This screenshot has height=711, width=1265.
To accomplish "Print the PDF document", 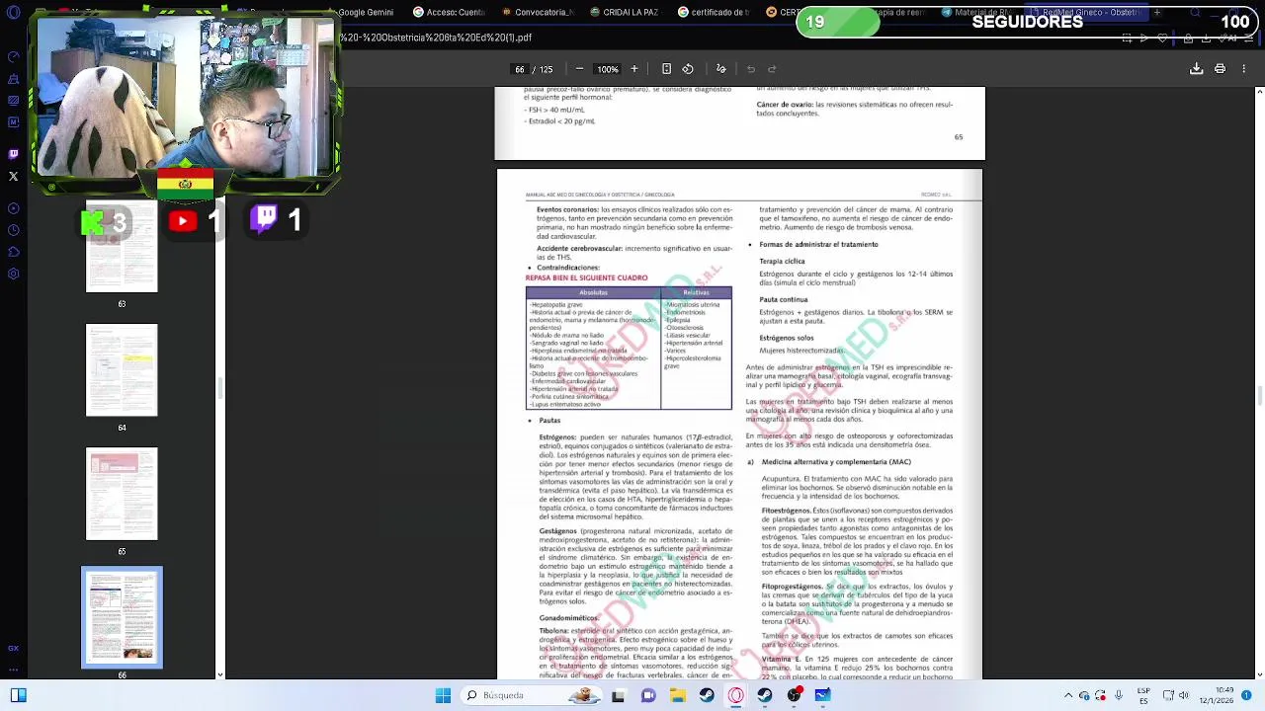I will (x=1220, y=69).
